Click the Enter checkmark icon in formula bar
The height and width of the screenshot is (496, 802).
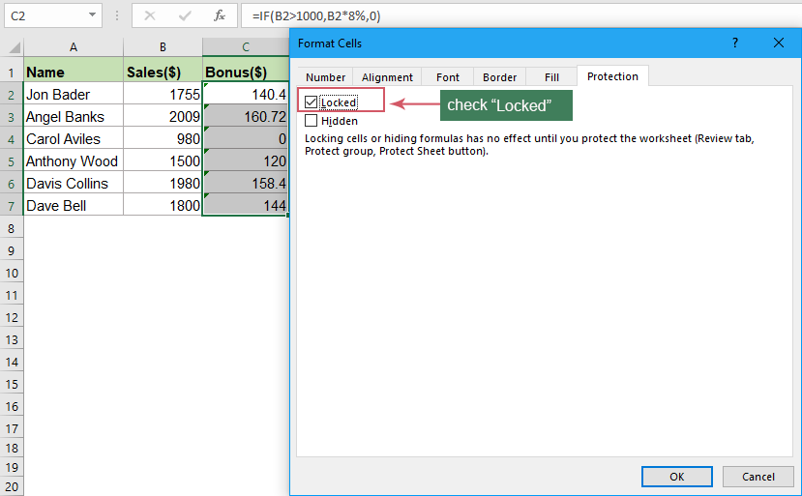[184, 15]
